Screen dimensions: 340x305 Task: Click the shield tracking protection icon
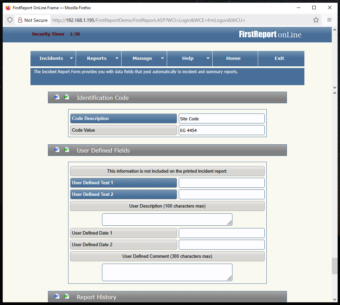tap(10, 20)
